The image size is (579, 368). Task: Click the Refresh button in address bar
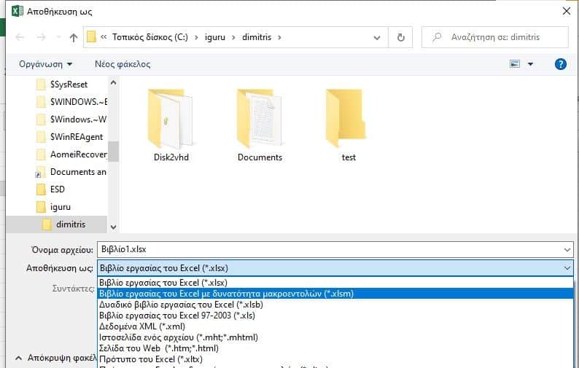pos(400,37)
